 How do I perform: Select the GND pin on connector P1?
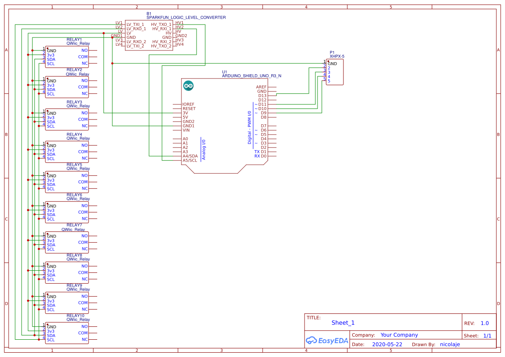click(x=332, y=63)
